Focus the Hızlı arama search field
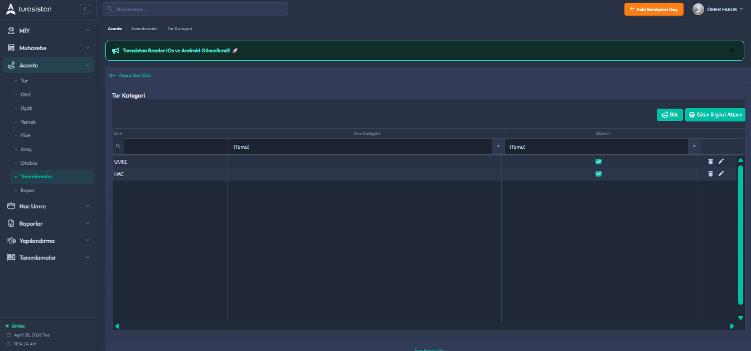Image resolution: width=751 pixels, height=351 pixels. [x=195, y=9]
